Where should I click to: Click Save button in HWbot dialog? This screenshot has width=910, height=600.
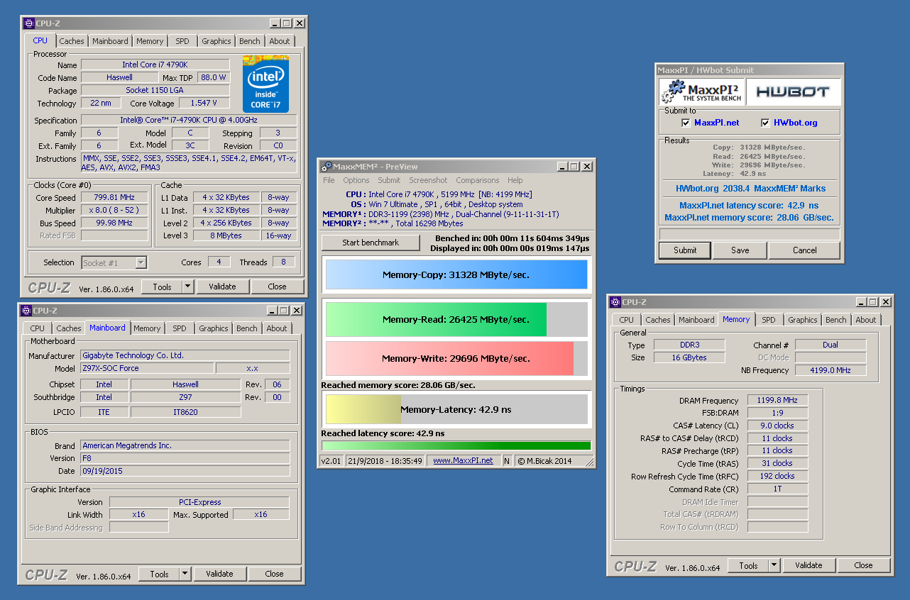[x=740, y=250]
